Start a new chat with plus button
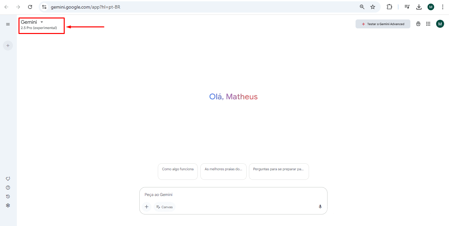This screenshot has height=226, width=449. coord(8,46)
